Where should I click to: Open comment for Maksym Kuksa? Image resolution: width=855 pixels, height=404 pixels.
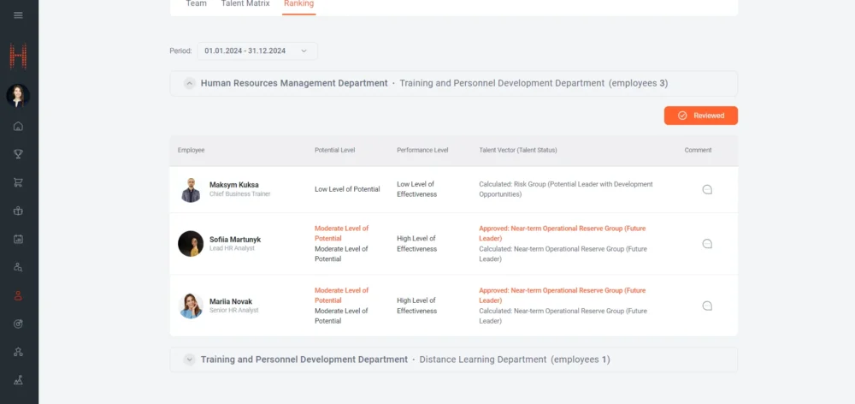coord(707,190)
